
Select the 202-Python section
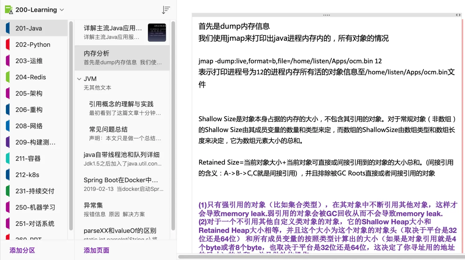(x=34, y=45)
